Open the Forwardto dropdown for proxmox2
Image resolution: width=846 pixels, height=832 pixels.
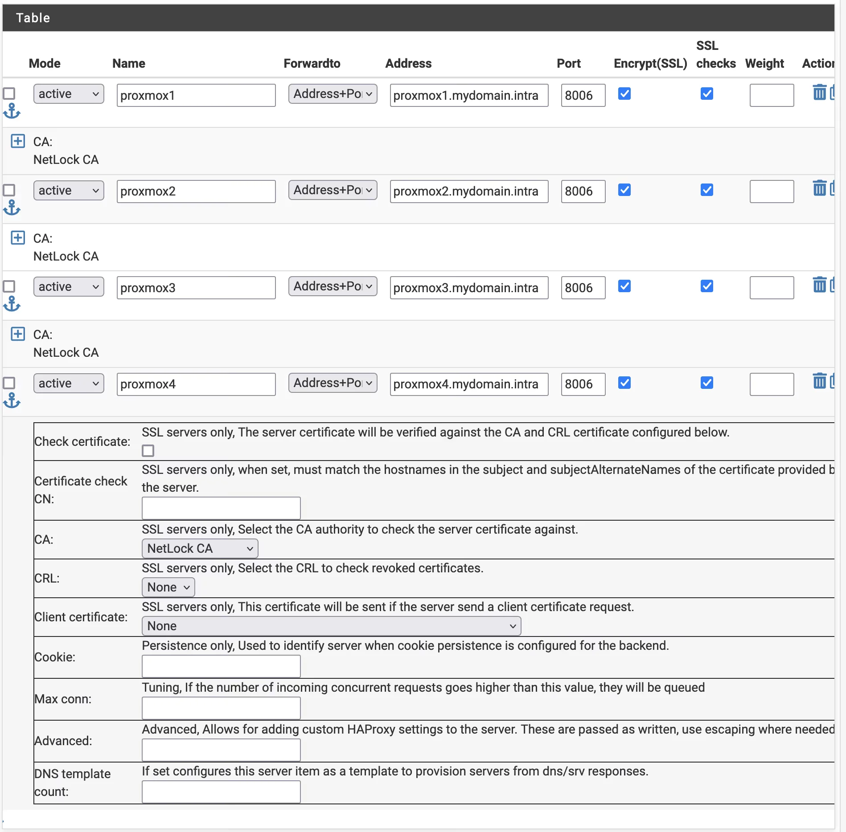(333, 190)
